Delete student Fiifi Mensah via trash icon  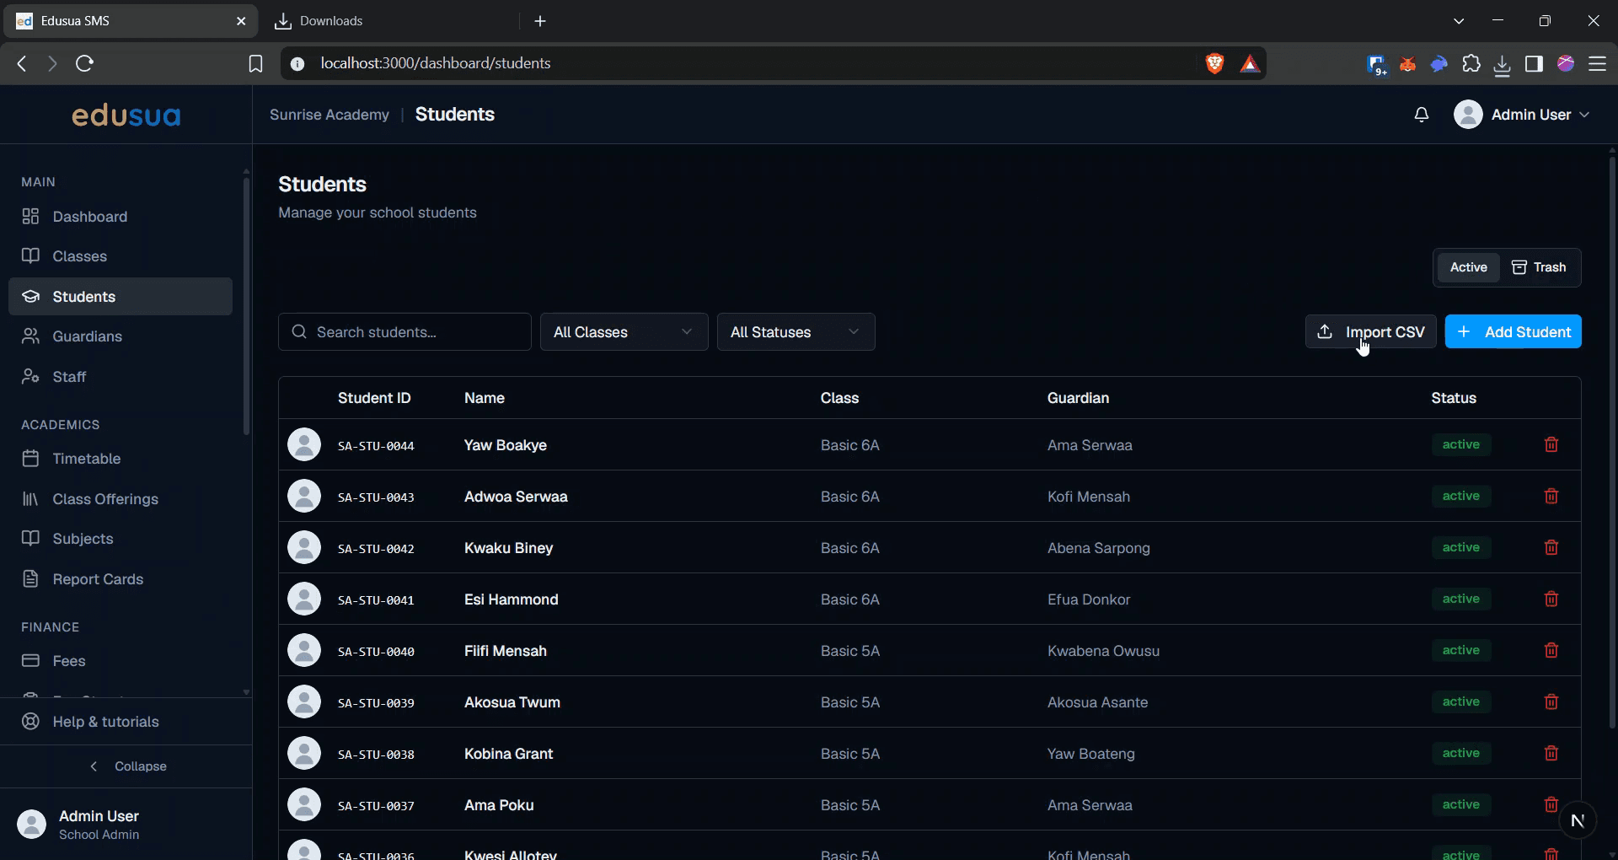(1551, 650)
